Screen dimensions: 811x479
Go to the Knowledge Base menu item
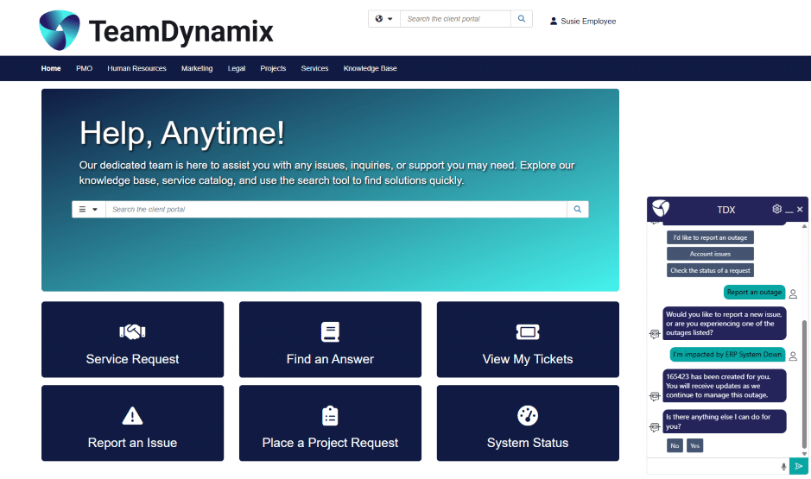[x=370, y=68]
